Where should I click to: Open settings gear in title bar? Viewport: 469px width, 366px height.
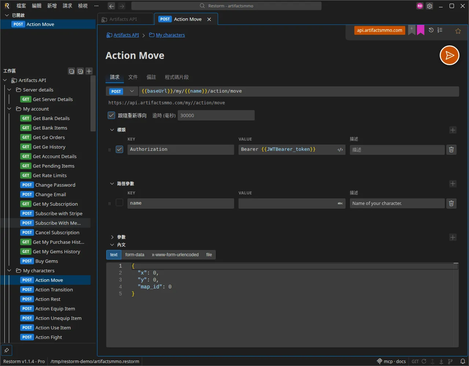tap(429, 6)
